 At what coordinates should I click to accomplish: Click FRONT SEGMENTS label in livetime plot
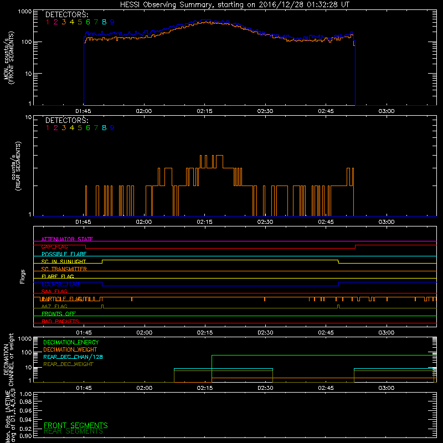click(76, 425)
